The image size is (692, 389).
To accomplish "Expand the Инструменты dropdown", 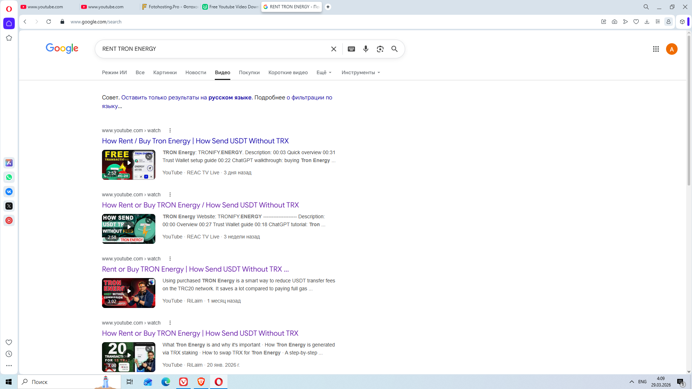I will (360, 72).
